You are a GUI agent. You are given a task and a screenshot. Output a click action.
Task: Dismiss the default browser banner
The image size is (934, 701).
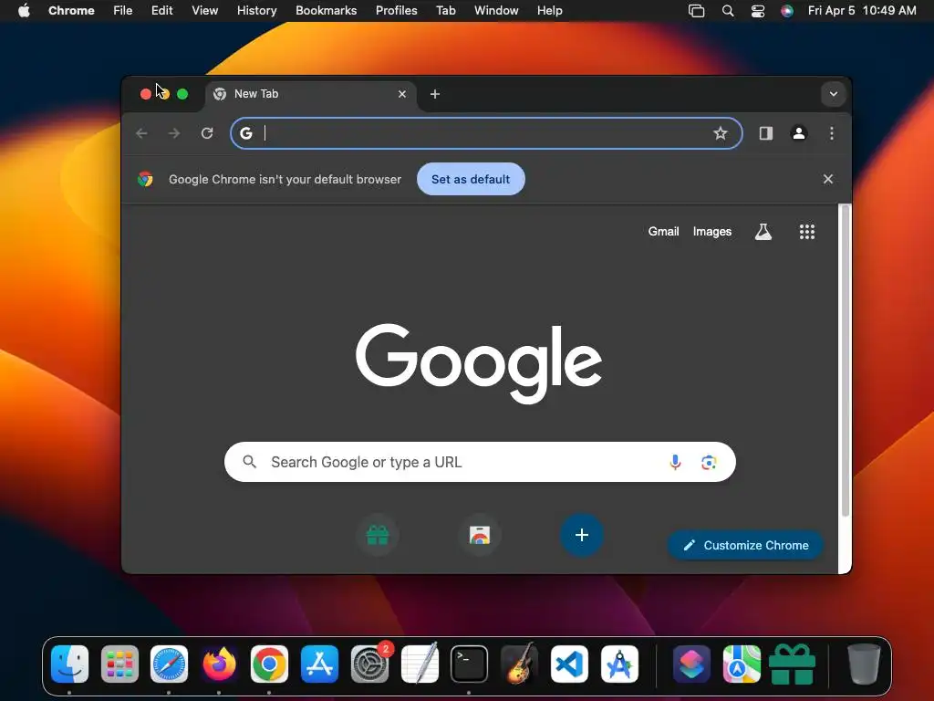[828, 179]
